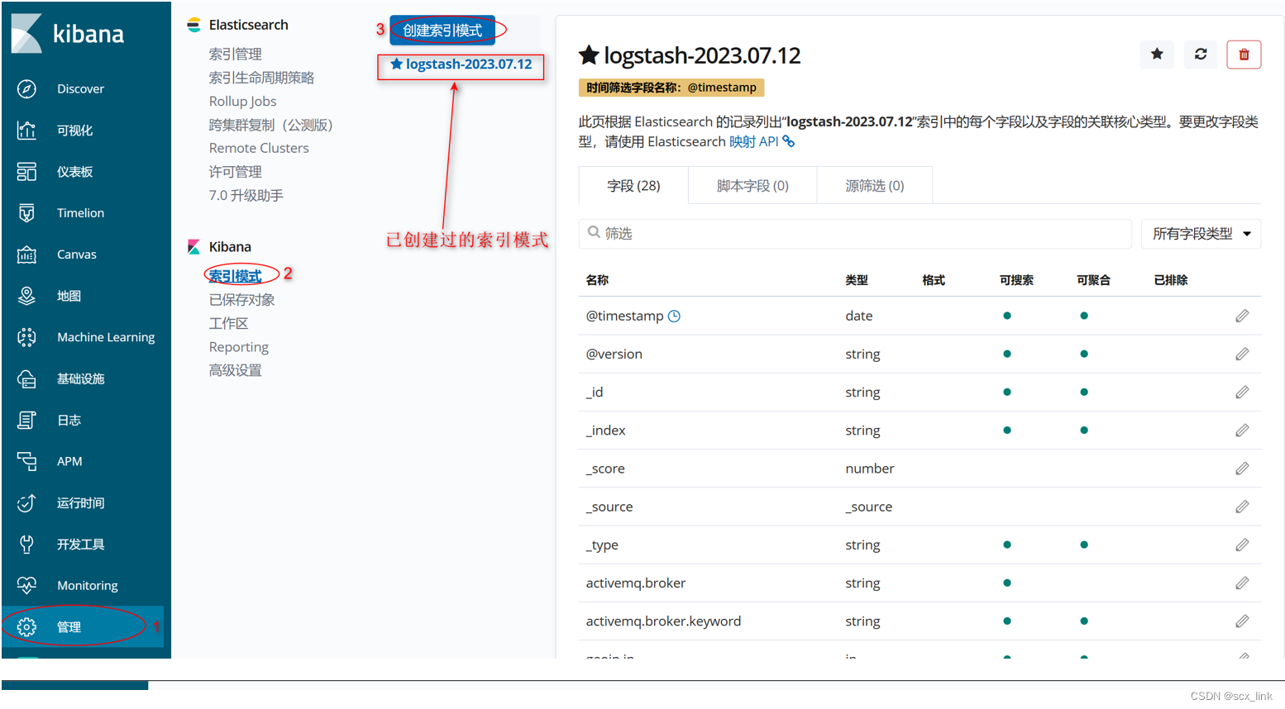1285x709 pixels.
Task: Open 7.0 升级助手 link
Action: click(246, 195)
